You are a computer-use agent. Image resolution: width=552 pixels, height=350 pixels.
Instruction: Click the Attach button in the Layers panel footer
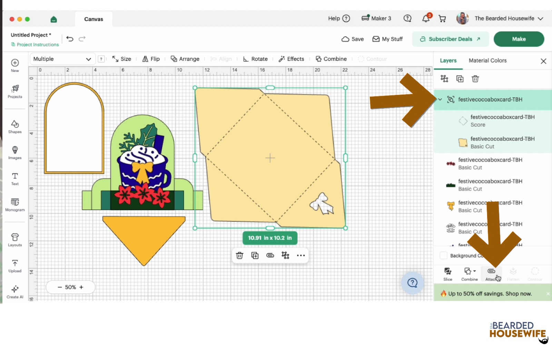(491, 274)
